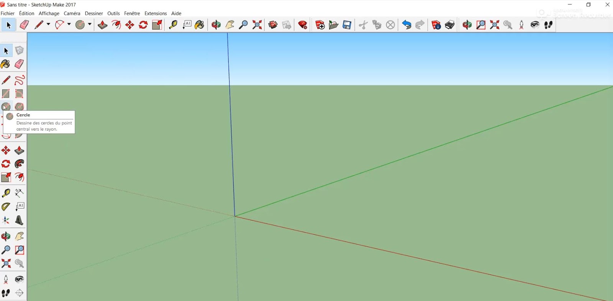Select the Rotated Rectangle tool
The width and height of the screenshot is (613, 301).
coord(19,94)
